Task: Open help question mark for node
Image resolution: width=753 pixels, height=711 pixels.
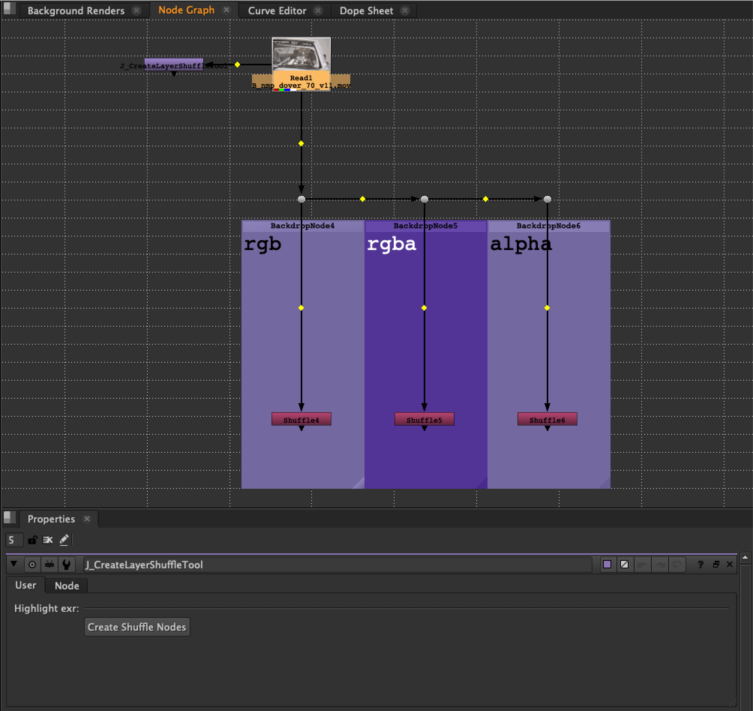Action: click(700, 565)
